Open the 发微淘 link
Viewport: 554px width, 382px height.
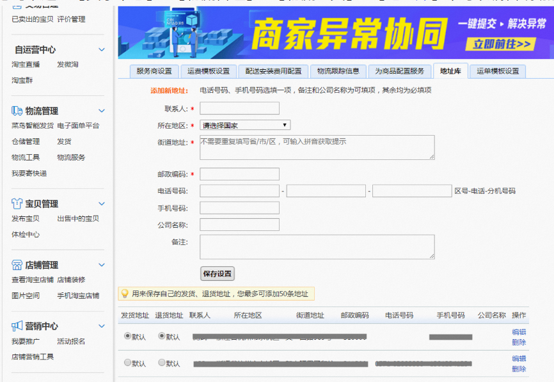pyautogui.click(x=68, y=65)
